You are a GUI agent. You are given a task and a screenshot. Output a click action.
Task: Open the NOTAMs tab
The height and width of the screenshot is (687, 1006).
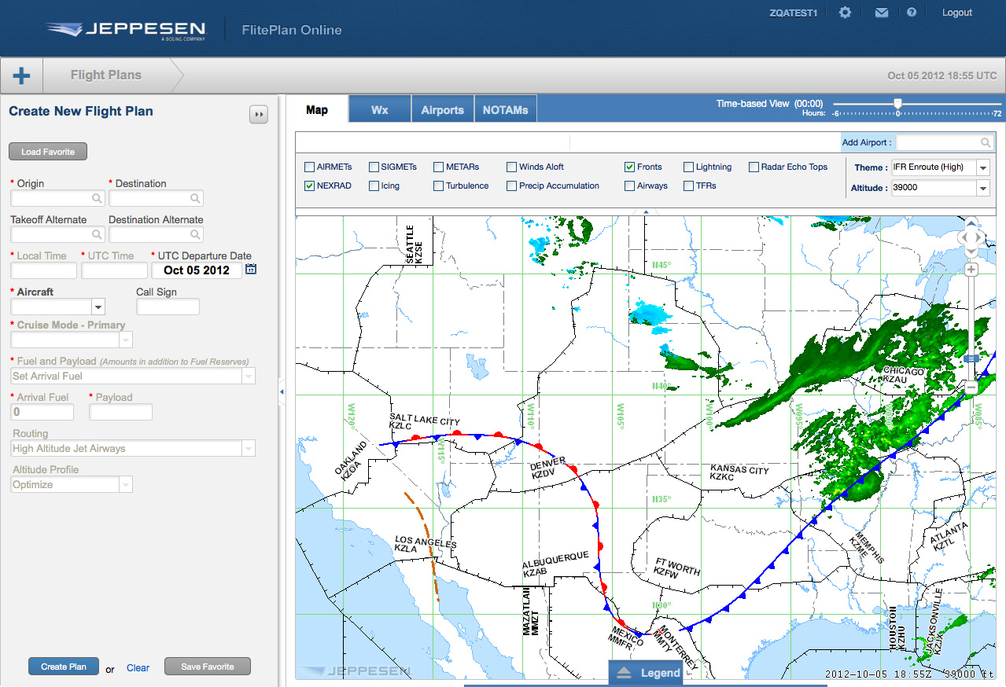coord(505,109)
